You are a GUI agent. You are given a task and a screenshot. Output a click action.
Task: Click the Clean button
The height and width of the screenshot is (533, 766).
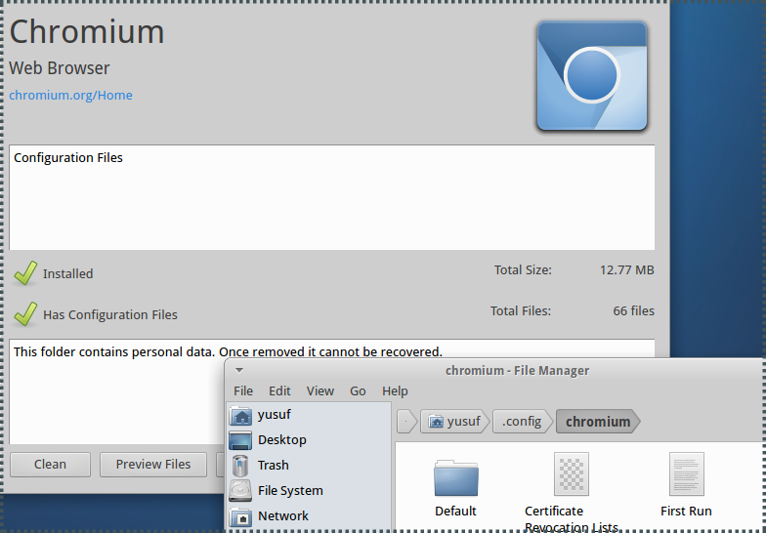click(51, 465)
